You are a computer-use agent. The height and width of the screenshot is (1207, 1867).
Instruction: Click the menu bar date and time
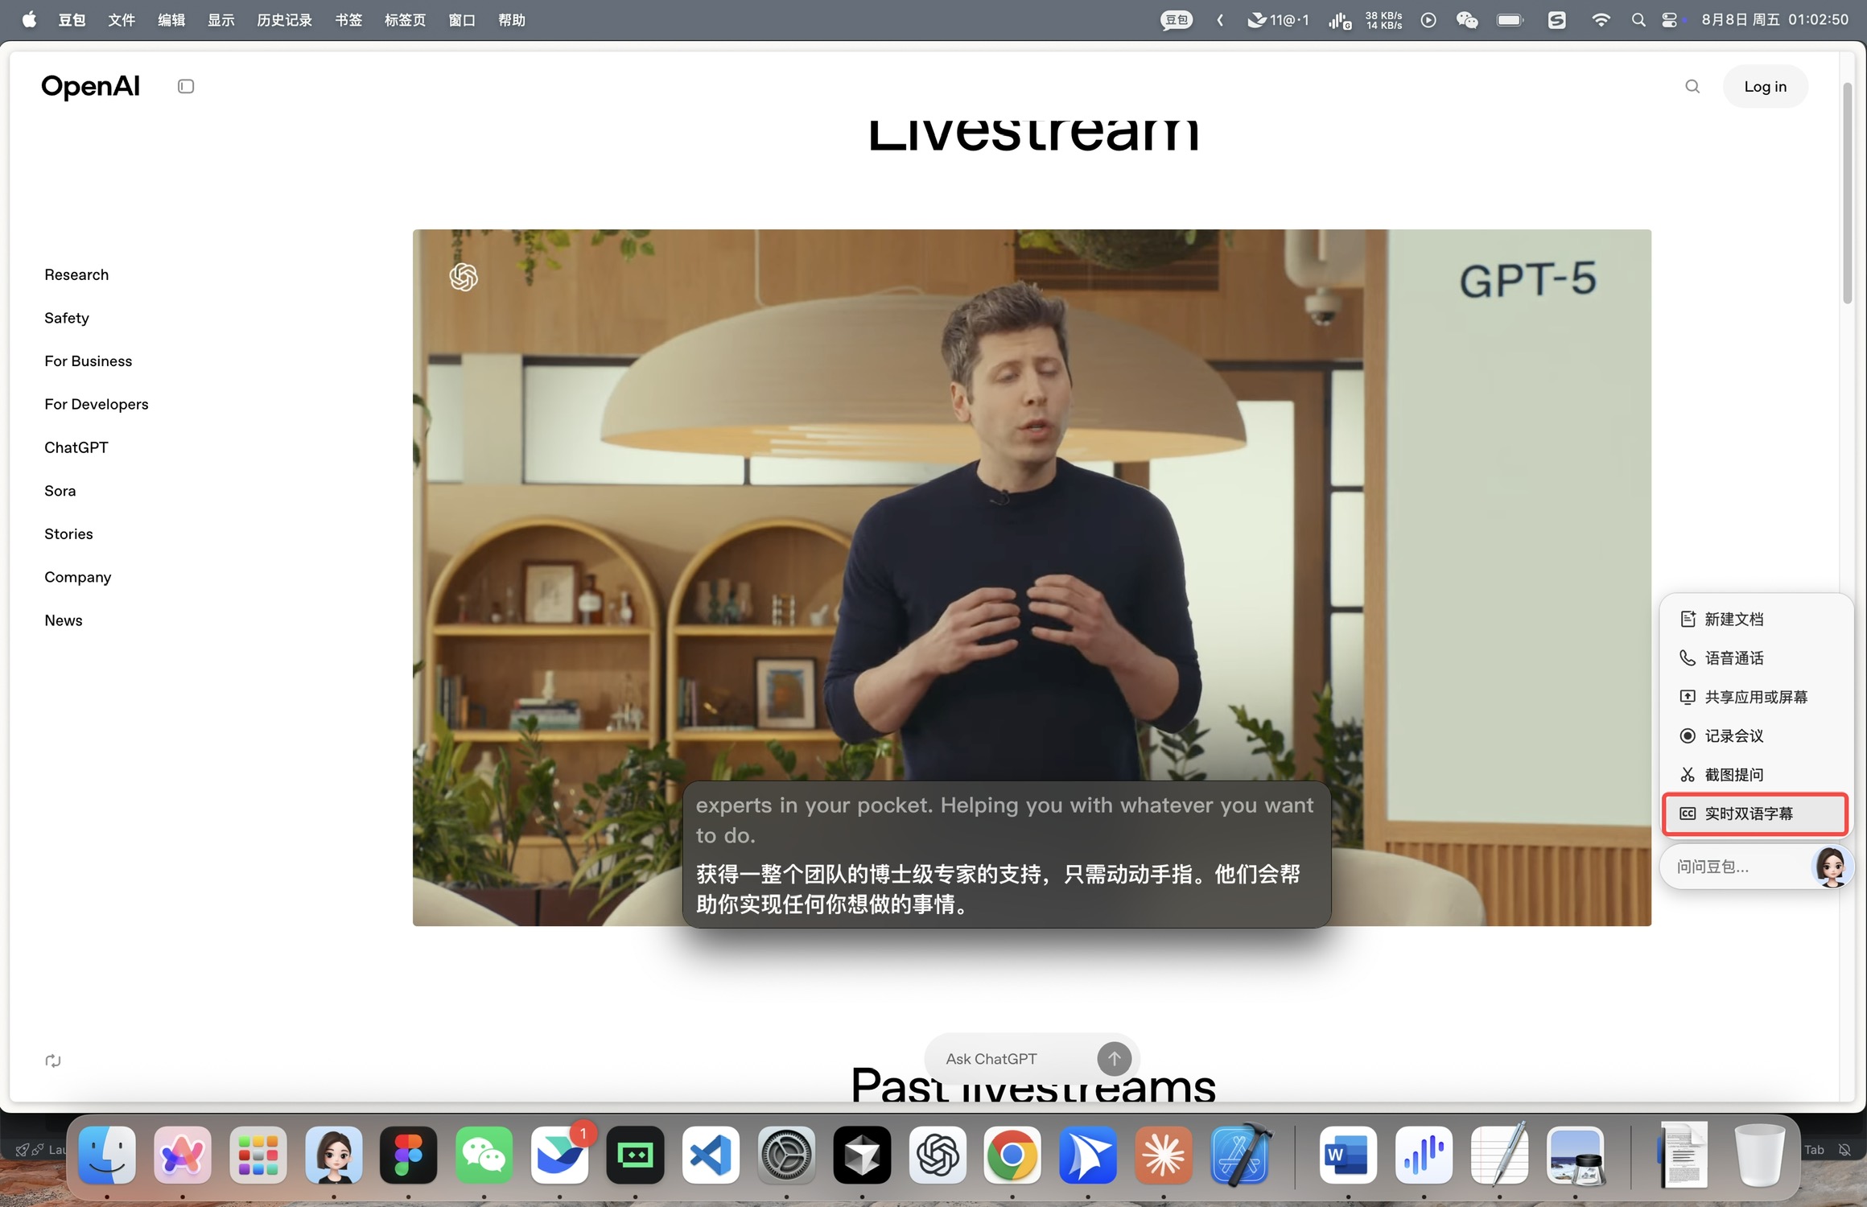(x=1774, y=19)
